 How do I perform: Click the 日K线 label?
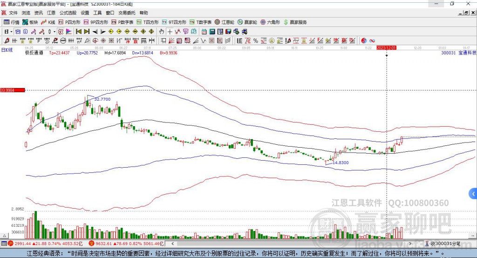pyautogui.click(x=7, y=50)
